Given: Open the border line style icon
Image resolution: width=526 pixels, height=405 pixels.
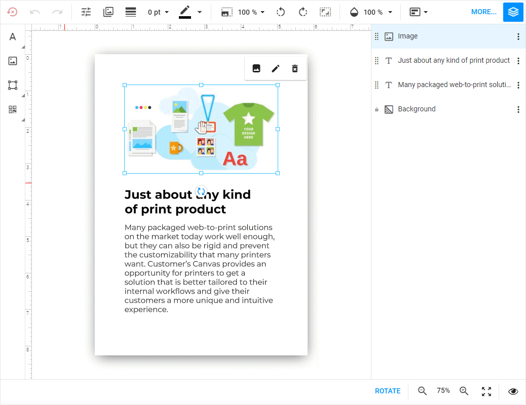Looking at the screenshot, I should point(131,12).
